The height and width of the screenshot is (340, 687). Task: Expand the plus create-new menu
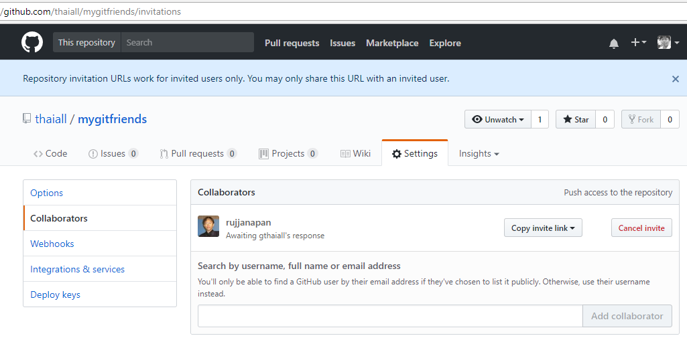click(x=638, y=43)
